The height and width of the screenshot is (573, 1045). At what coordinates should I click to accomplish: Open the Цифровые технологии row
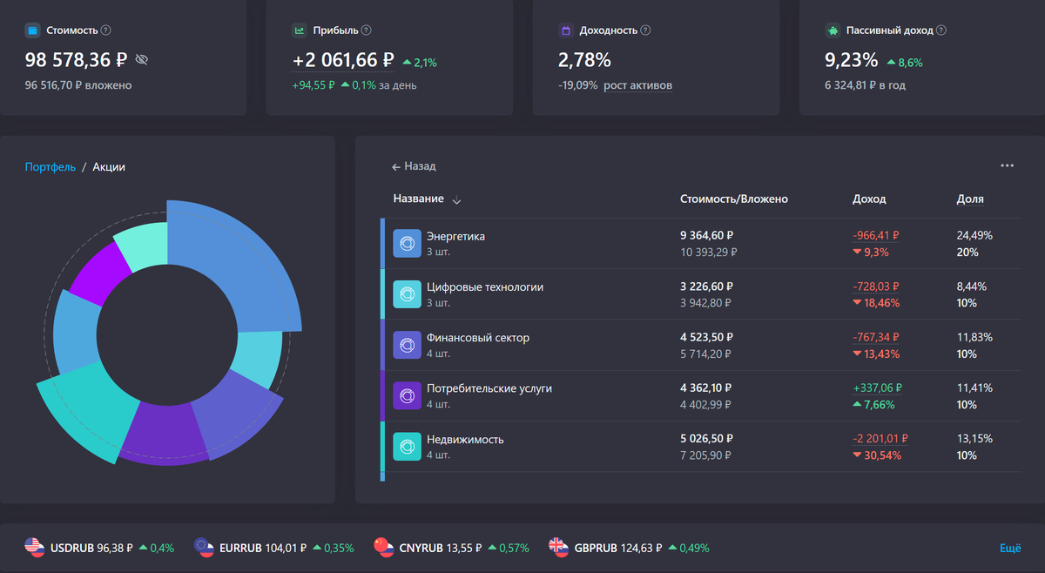point(701,294)
